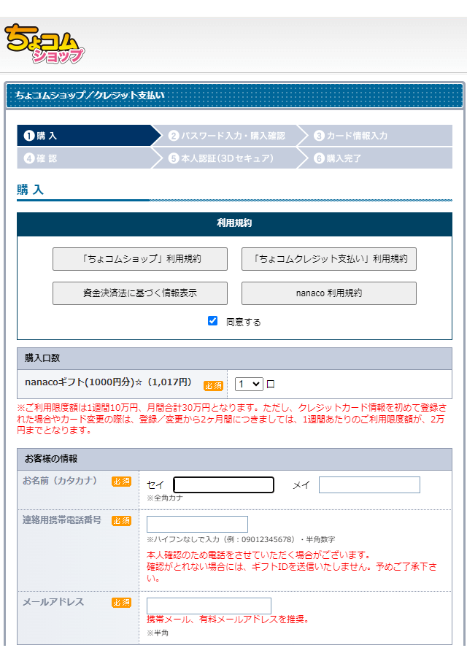Image resolution: width=467 pixels, height=664 pixels.
Task: Click the 必須 badge beside 連絡用携帯電話番号
Action: (122, 521)
